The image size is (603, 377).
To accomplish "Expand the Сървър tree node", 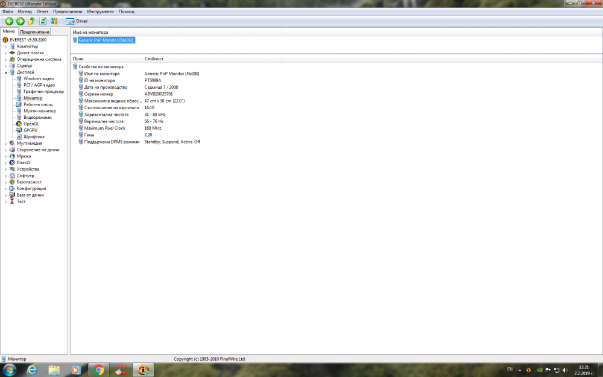I will [6, 66].
